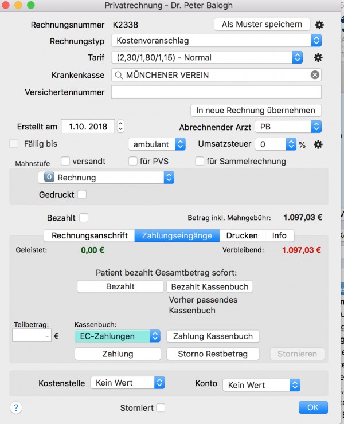344x424 pixels.
Task: Click the Storno Restbetrag button
Action: 213,354
